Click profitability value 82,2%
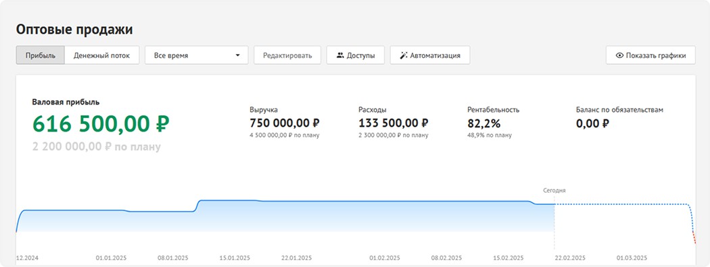This screenshot has height=267, width=710. (483, 123)
